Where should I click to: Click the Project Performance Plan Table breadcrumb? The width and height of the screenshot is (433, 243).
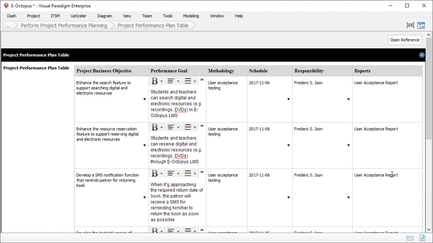(153, 25)
